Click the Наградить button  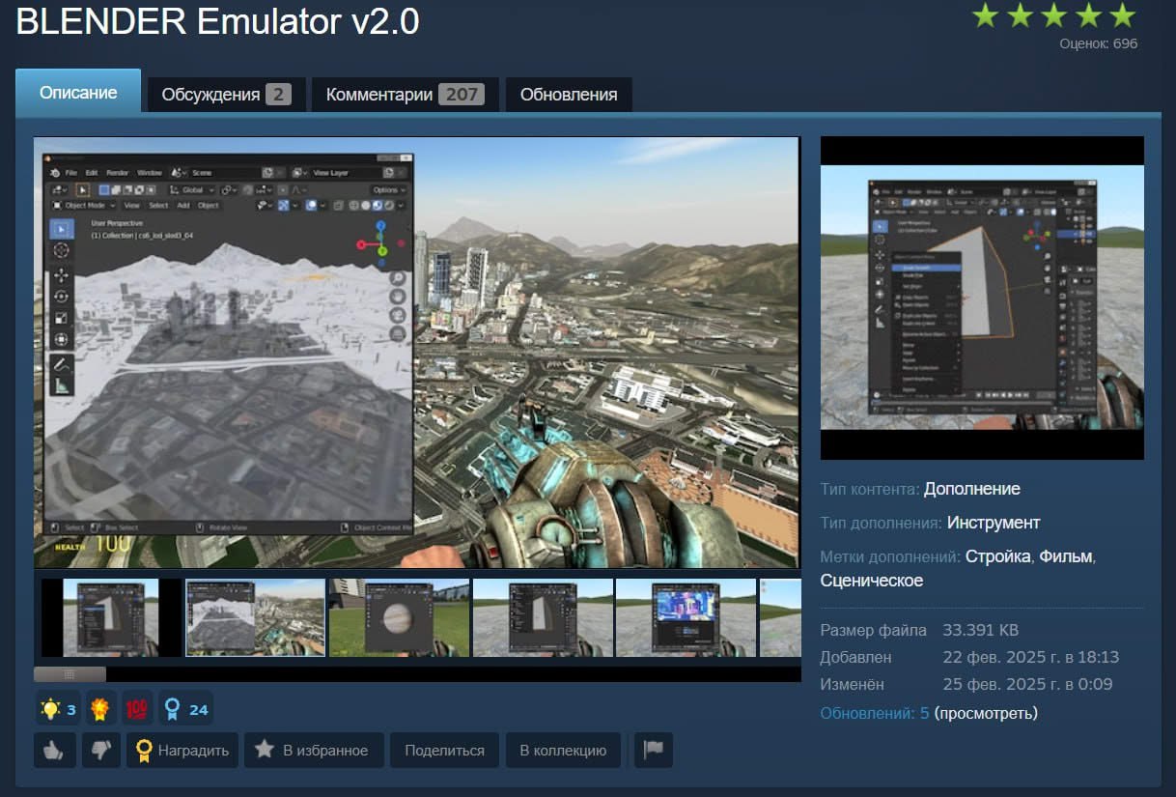pos(183,750)
